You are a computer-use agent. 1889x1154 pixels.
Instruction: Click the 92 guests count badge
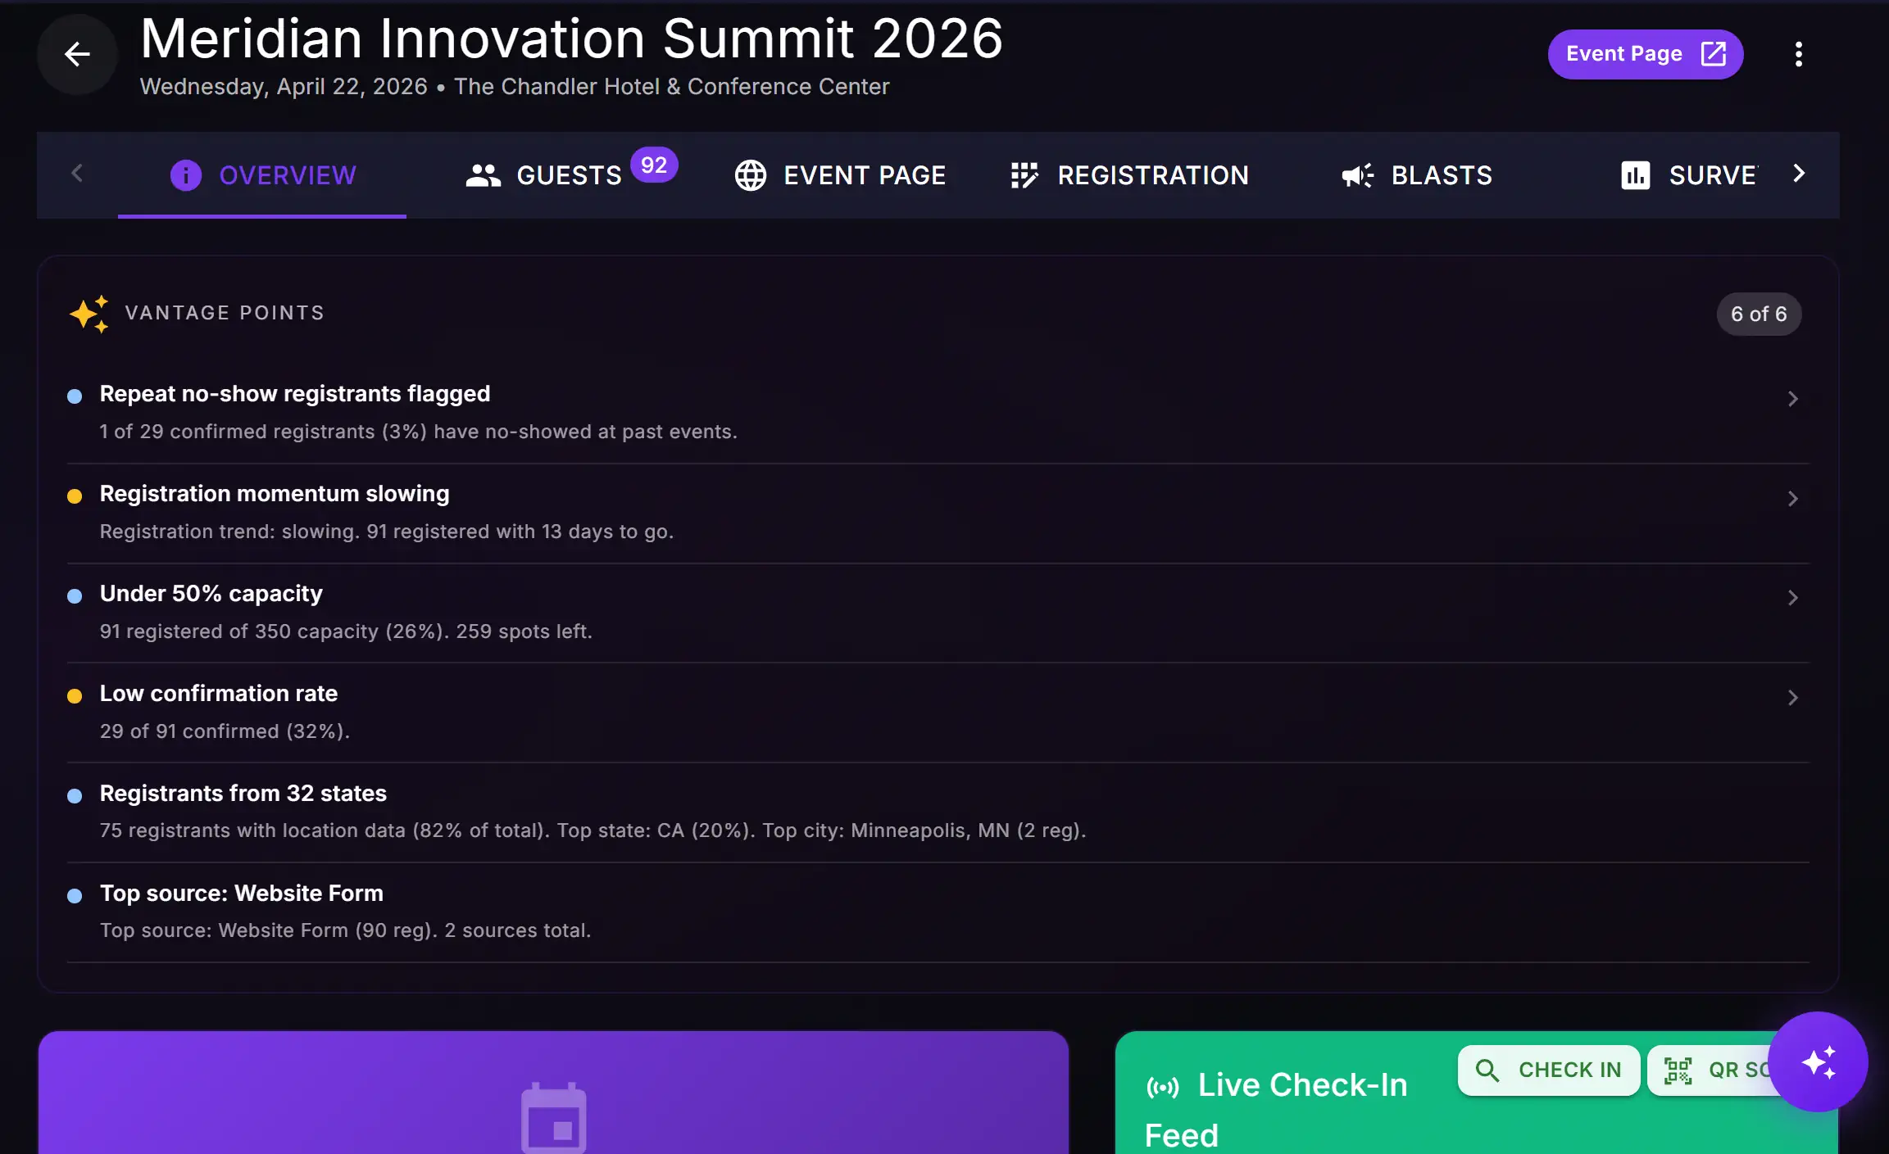pos(653,164)
